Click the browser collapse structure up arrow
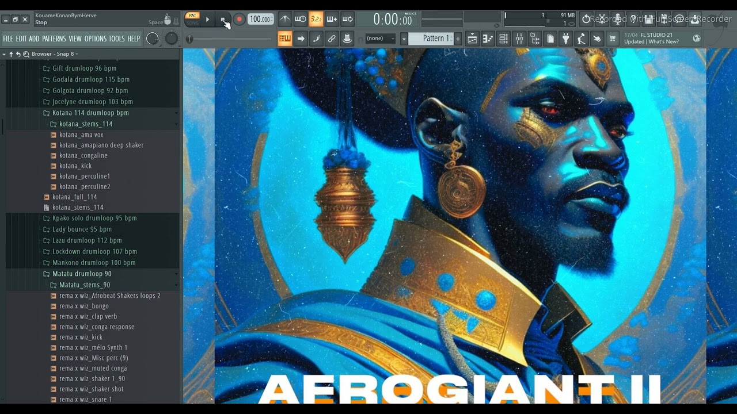The image size is (737, 414). [x=11, y=54]
